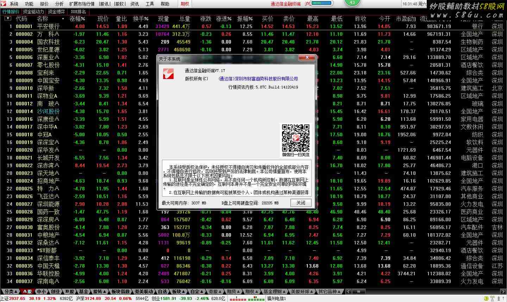The width and height of the screenshot is (507, 302).
Task: Select the 沙河股份 stock row
Action: [254, 111]
